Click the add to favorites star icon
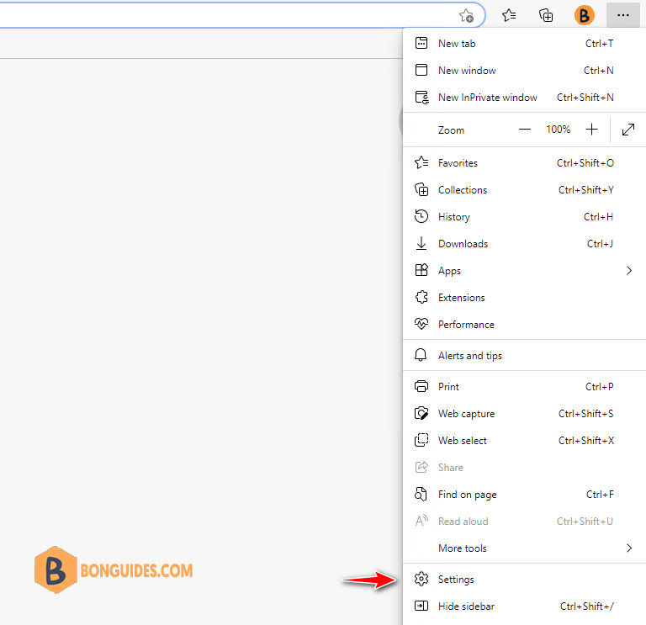The image size is (646, 625). [466, 16]
